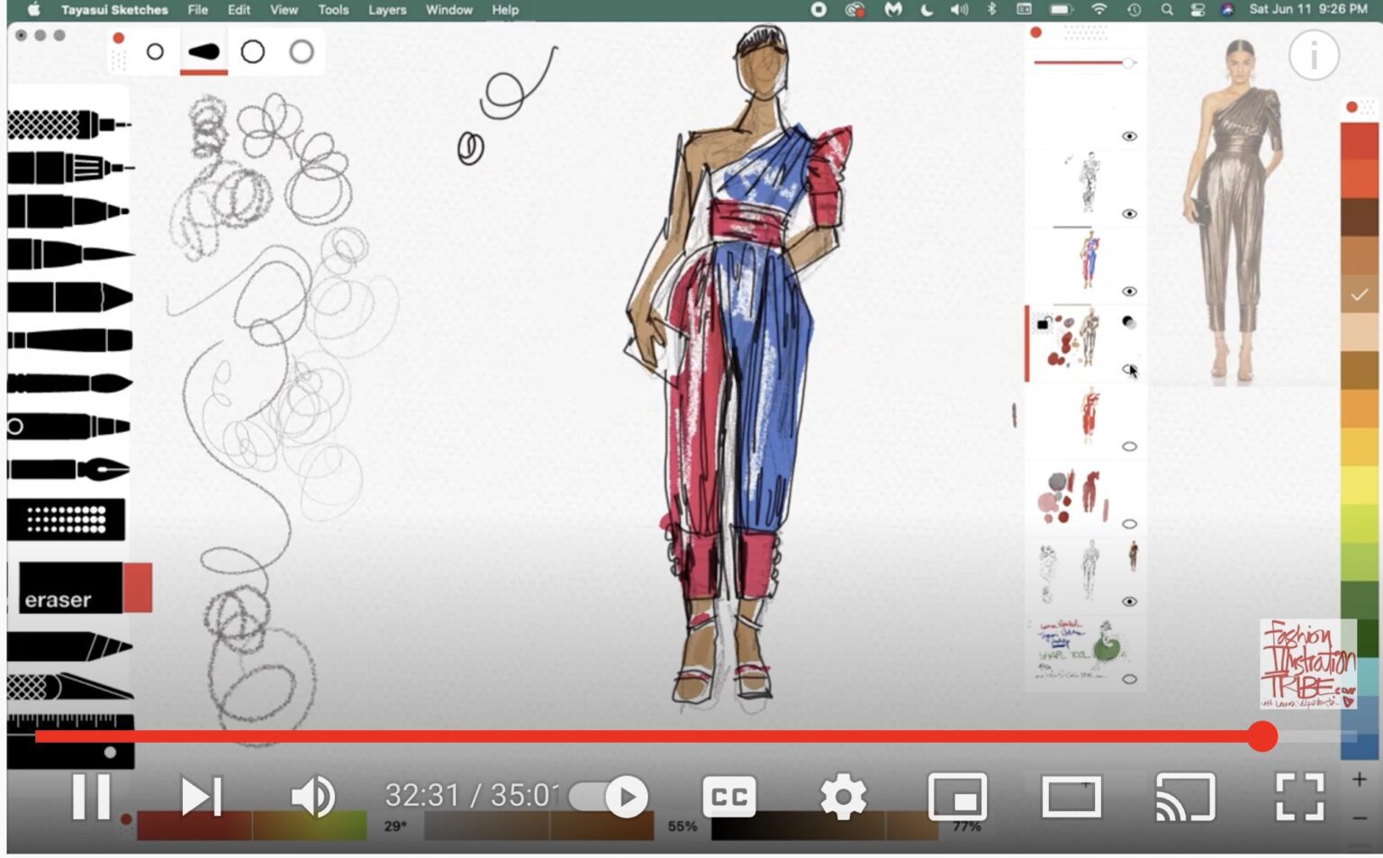Expand the video settings gear menu
The height and width of the screenshot is (858, 1383).
[x=844, y=796]
